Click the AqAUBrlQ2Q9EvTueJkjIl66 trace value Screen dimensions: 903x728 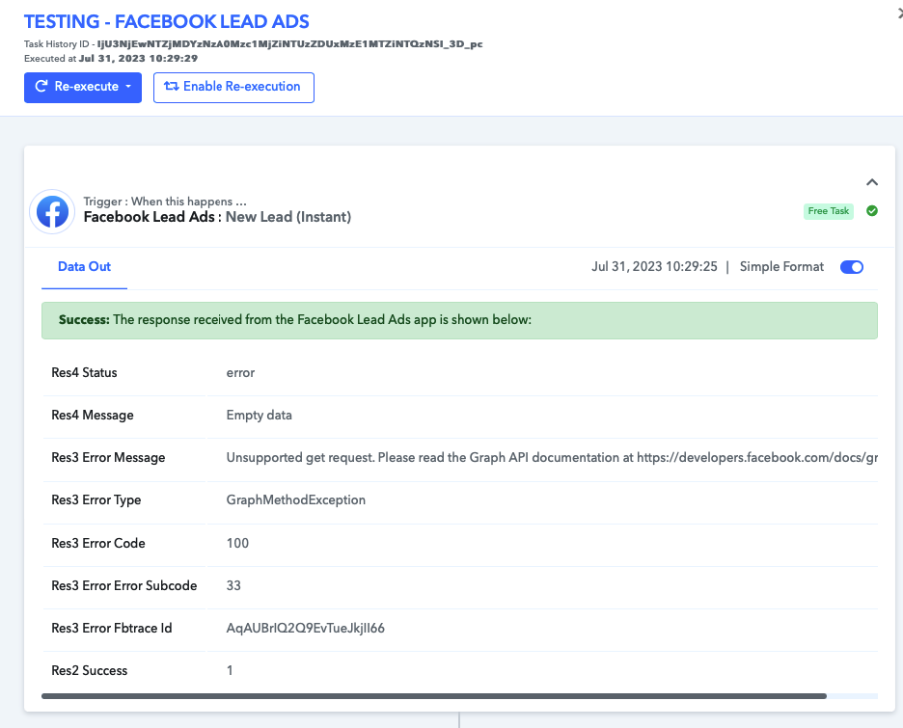[x=305, y=628]
